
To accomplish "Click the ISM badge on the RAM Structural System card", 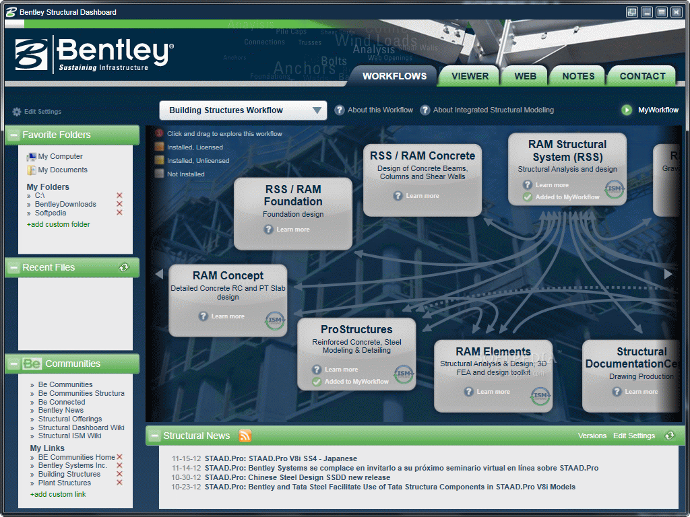I will pos(615,189).
